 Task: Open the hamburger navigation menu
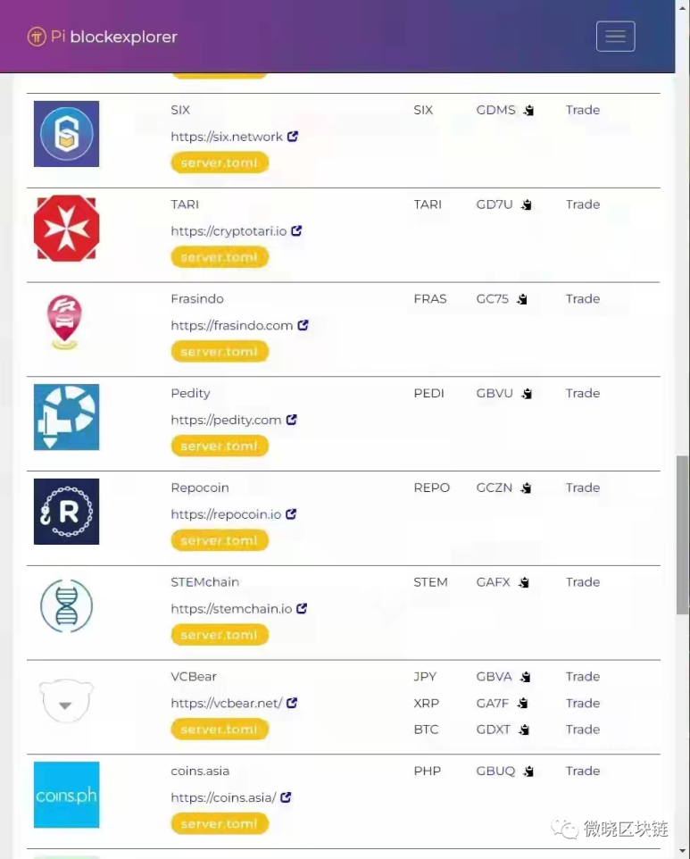pos(615,36)
